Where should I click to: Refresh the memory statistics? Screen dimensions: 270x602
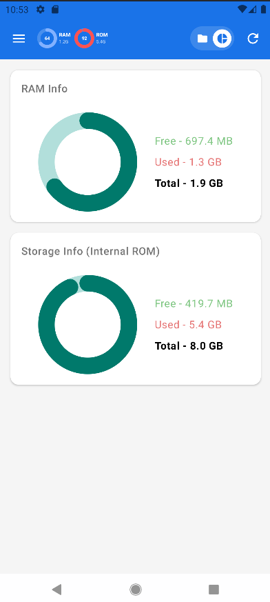(x=253, y=39)
